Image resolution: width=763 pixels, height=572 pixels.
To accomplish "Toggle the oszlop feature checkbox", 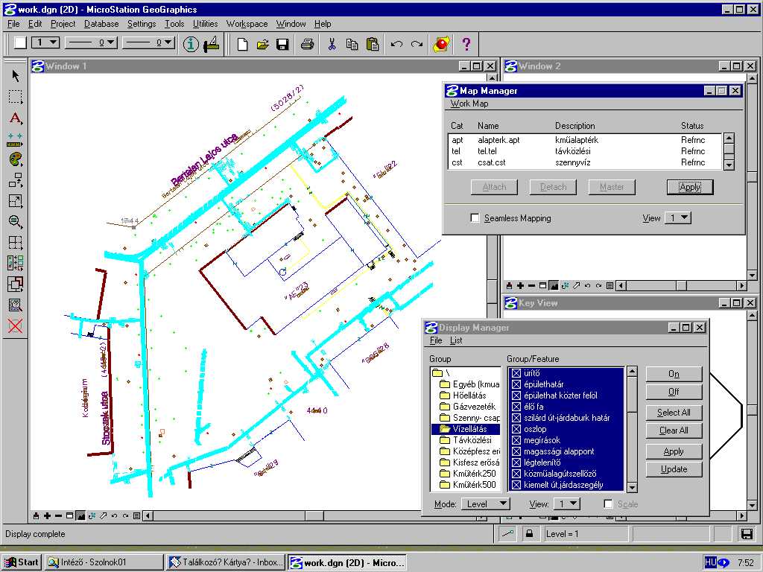I will 516,429.
